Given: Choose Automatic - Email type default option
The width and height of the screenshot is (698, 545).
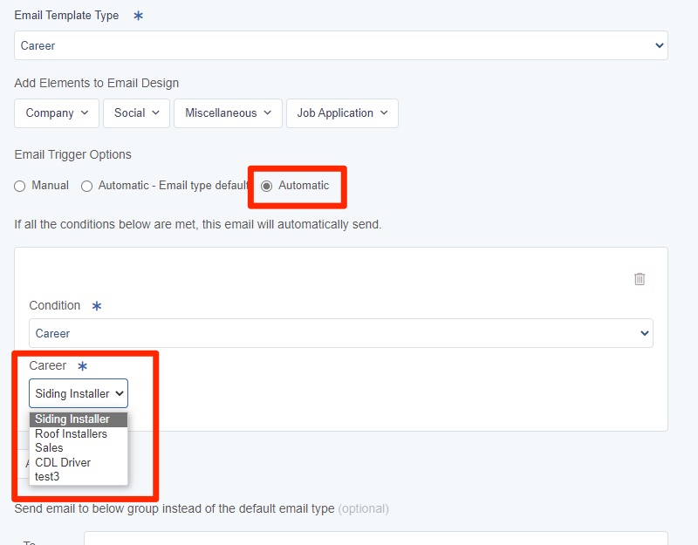Looking at the screenshot, I should pos(87,186).
